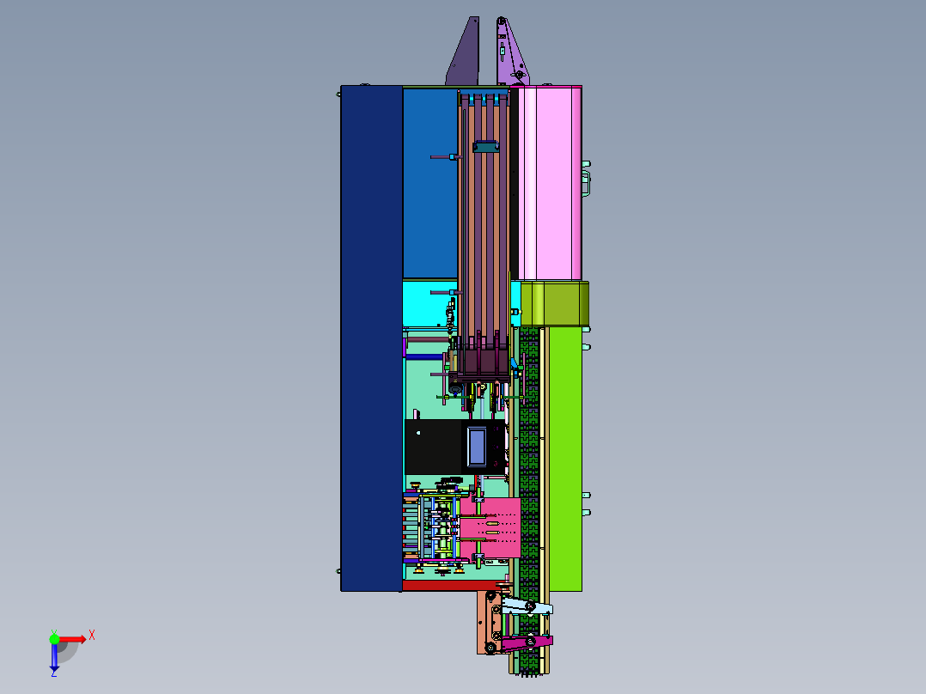Click the blue Z axis arrow of the triad
This screenshot has height=694, width=926.
pos(54,657)
